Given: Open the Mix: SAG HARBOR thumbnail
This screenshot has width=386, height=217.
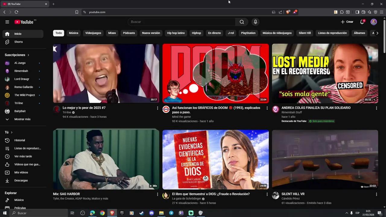Looking at the screenshot, I should (x=106, y=159).
